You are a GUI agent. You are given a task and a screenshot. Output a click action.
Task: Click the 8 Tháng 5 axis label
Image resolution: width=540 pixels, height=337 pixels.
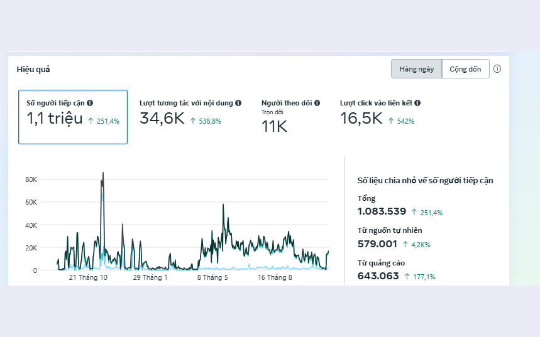(x=212, y=277)
